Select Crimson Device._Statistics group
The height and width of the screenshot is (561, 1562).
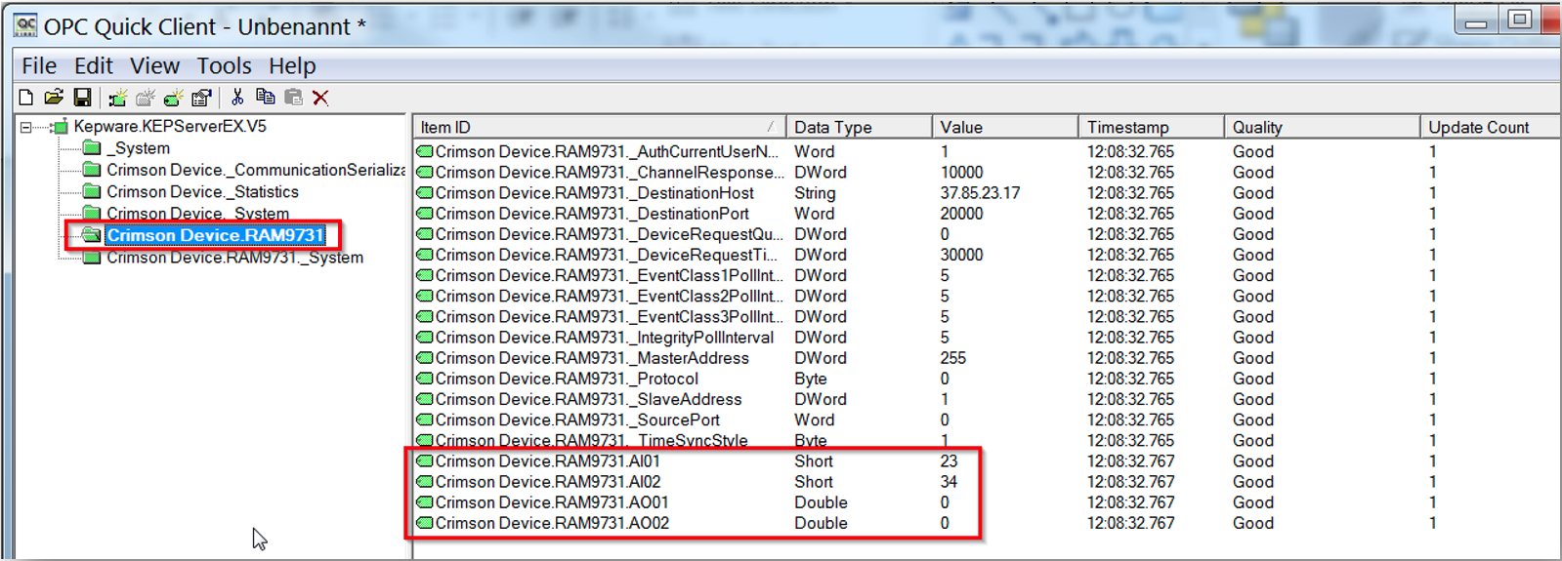202,192
